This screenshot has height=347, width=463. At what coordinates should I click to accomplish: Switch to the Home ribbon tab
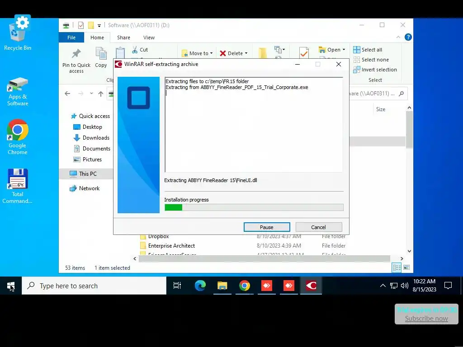click(97, 38)
